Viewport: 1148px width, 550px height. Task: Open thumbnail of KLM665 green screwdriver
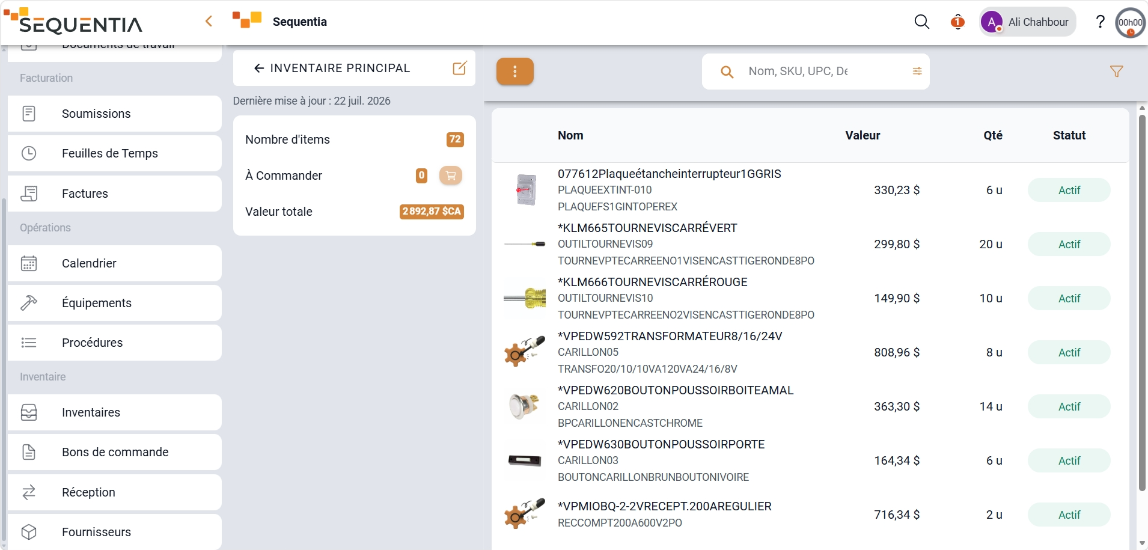(525, 244)
